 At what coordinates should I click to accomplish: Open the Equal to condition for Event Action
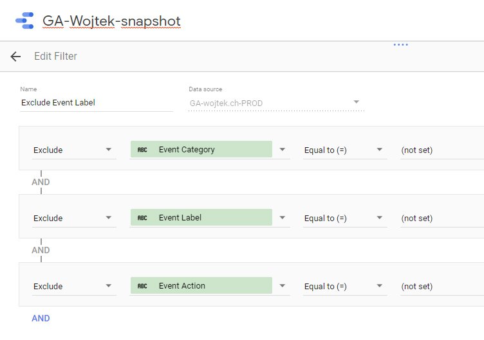pos(345,287)
